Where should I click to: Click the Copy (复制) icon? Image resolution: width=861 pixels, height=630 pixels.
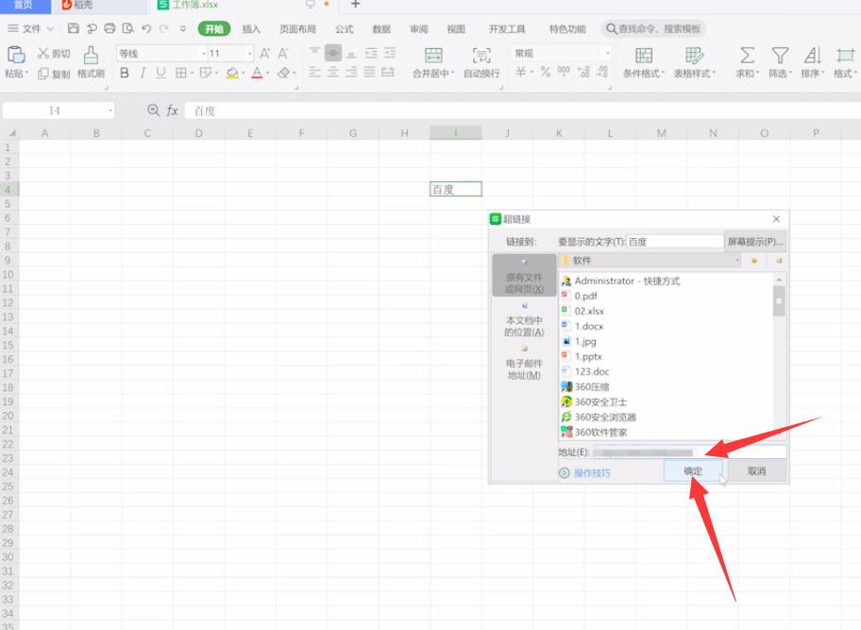point(43,74)
